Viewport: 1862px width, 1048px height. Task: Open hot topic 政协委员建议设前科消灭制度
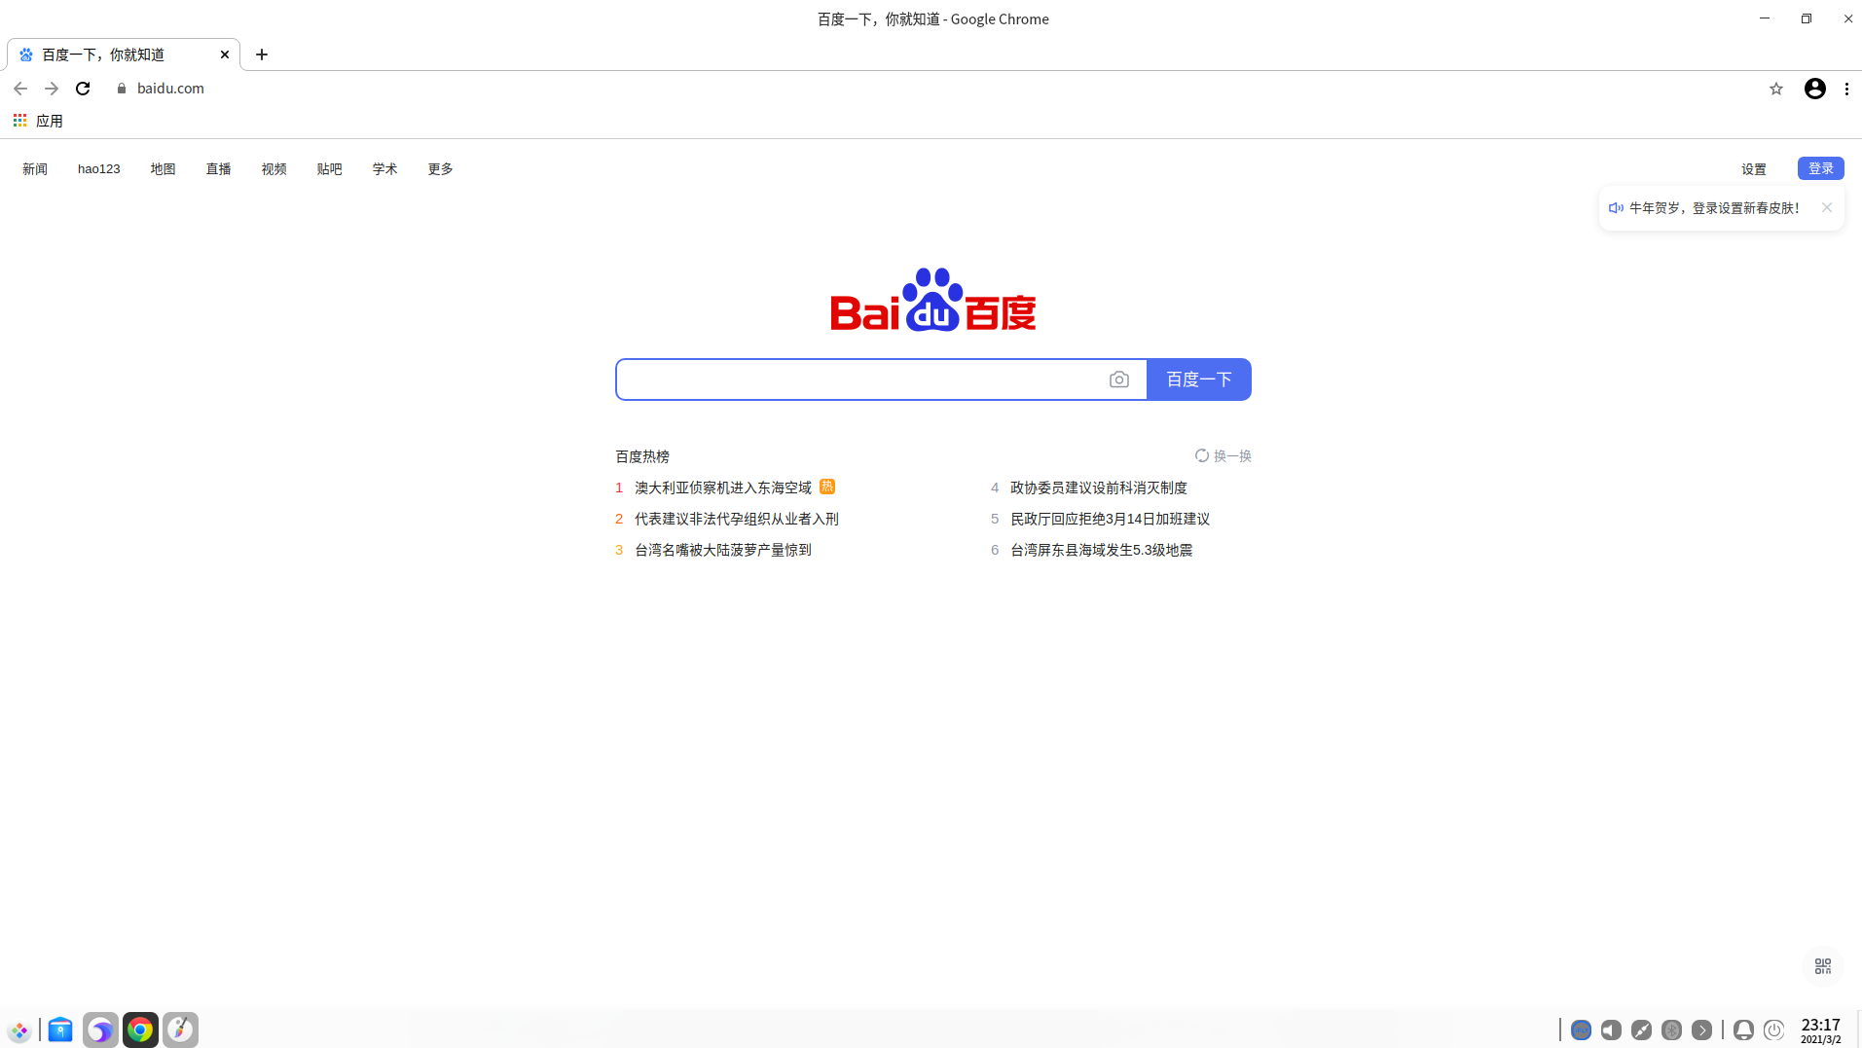pyautogui.click(x=1099, y=488)
